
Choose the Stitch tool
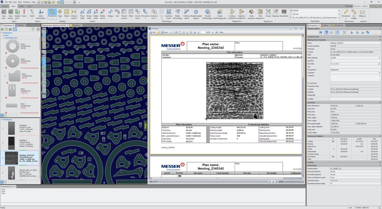(131, 13)
